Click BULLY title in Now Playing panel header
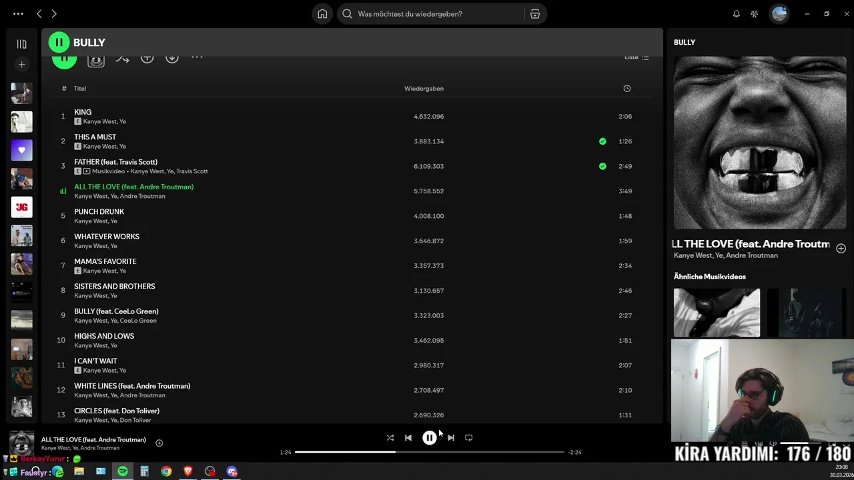854x480 pixels. point(685,42)
